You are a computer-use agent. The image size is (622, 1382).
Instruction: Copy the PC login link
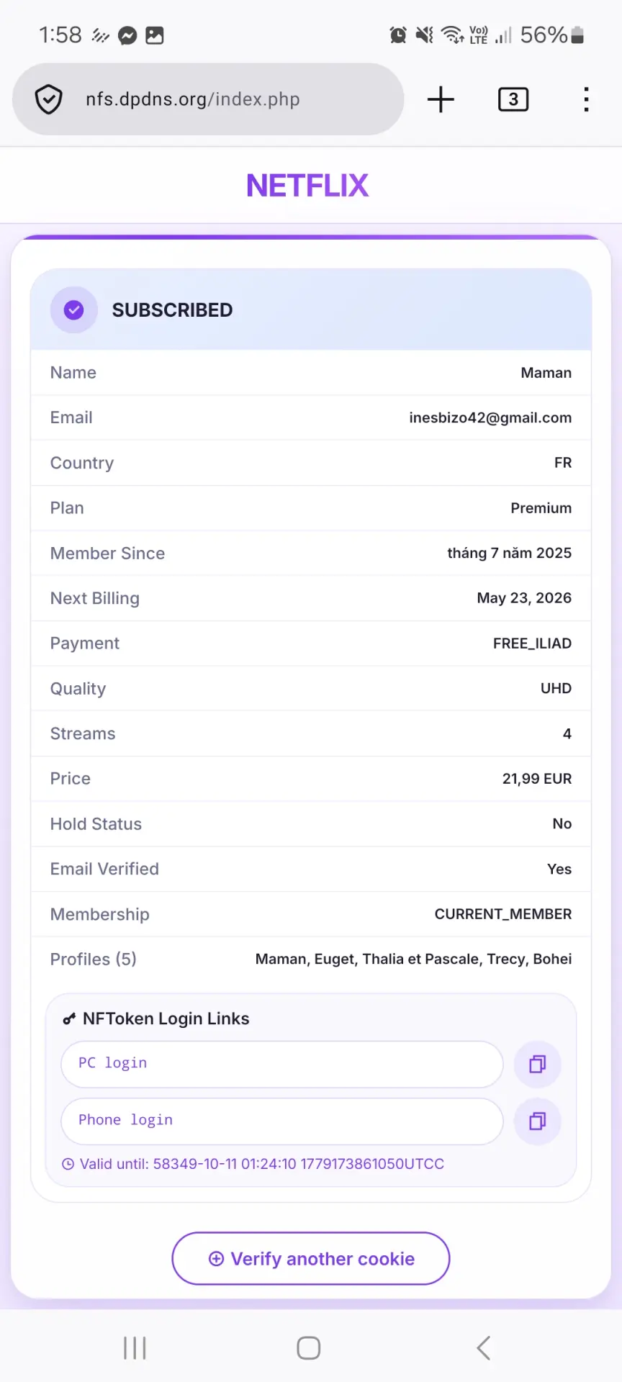tap(537, 1064)
